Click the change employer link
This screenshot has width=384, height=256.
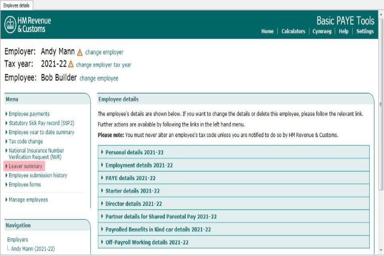click(104, 52)
